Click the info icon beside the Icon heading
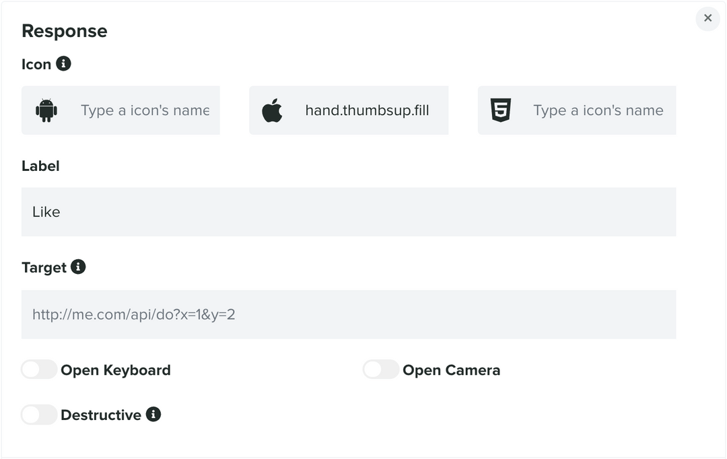The height and width of the screenshot is (459, 727). click(63, 63)
